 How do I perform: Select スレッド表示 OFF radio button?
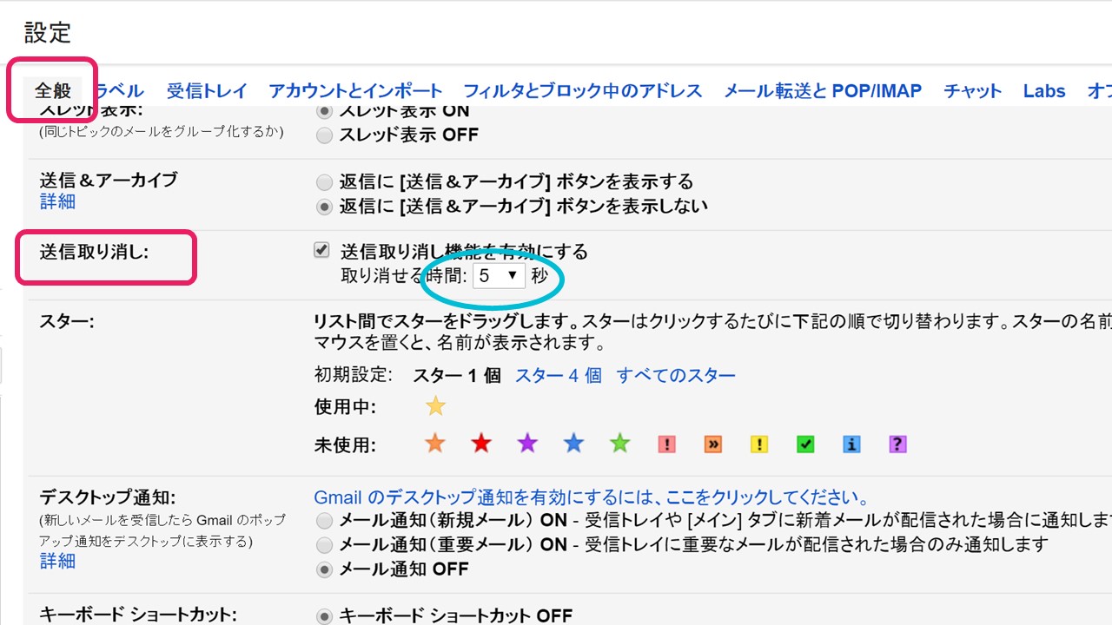point(324,135)
